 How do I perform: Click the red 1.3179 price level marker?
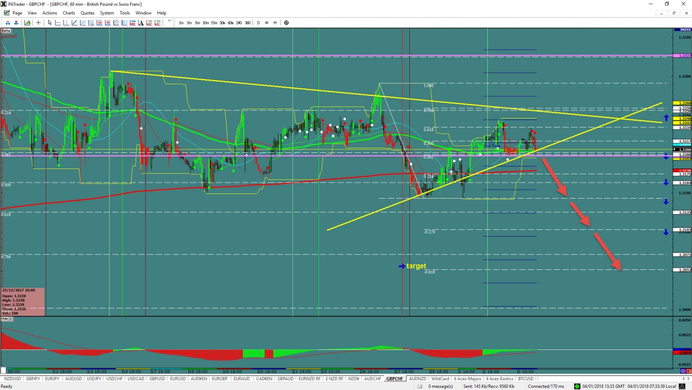[x=682, y=171]
